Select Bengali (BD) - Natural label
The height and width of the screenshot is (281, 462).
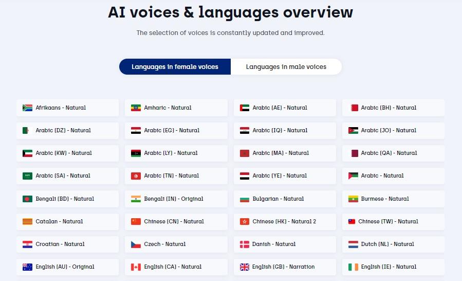65,199
